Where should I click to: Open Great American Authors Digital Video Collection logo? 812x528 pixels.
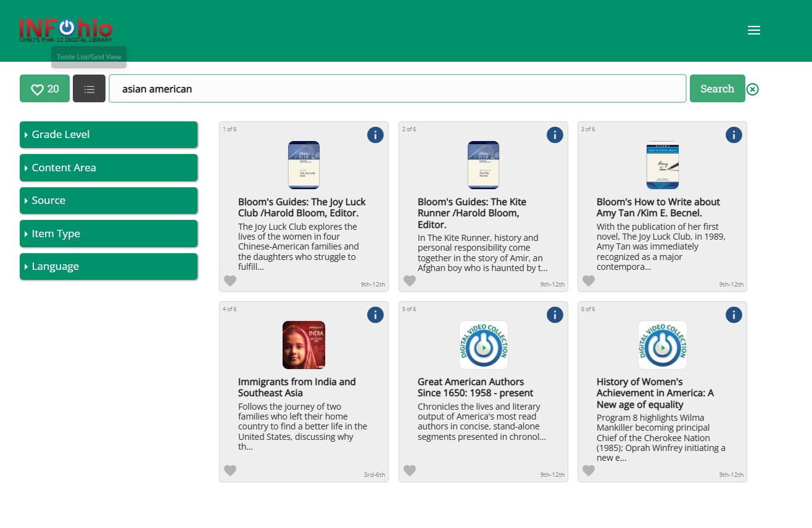coord(484,345)
